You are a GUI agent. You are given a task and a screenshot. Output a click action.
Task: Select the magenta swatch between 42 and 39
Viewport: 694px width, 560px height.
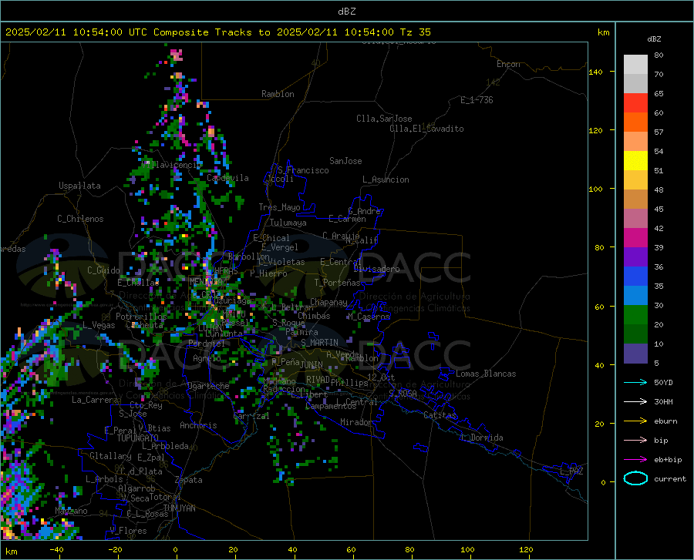point(635,238)
